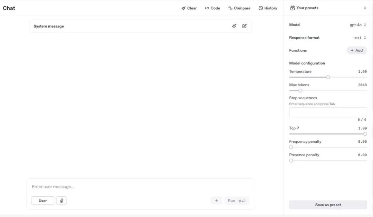Viewport: 373px width, 217px height.
Task: Toggle the User role button
Action: (42, 200)
